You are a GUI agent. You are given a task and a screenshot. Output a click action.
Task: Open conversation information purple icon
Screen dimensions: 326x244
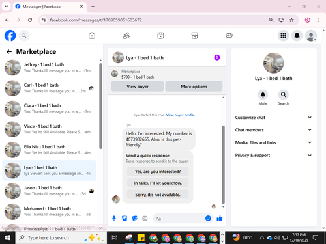tap(217, 57)
